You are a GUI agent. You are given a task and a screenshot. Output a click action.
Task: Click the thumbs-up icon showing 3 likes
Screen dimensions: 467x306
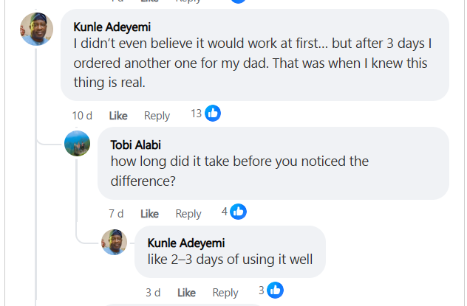point(275,290)
